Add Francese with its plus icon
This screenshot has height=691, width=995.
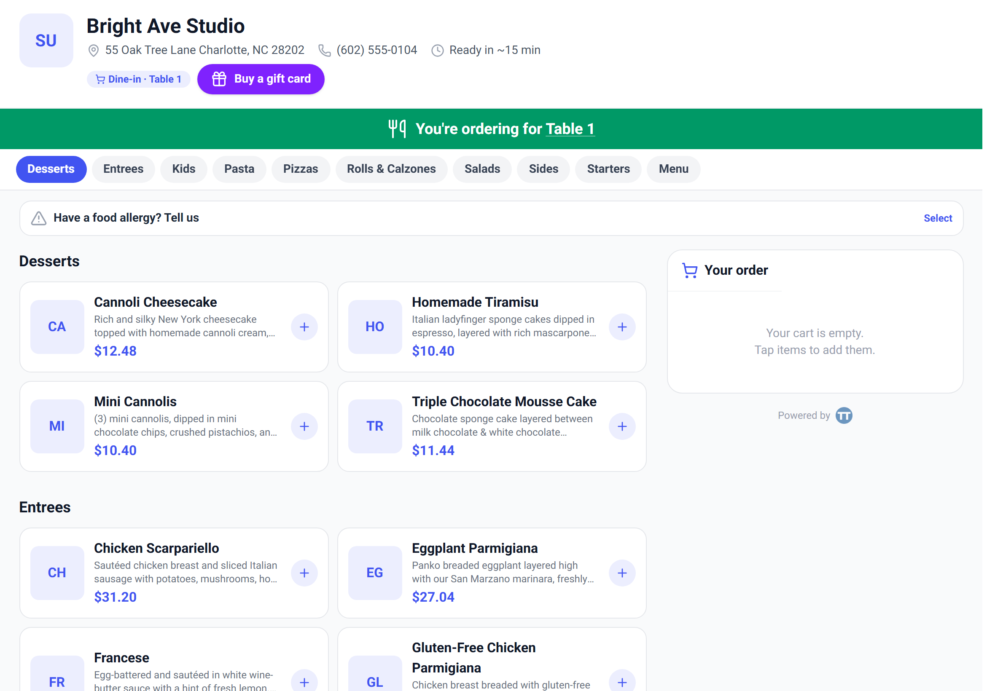pos(304,682)
